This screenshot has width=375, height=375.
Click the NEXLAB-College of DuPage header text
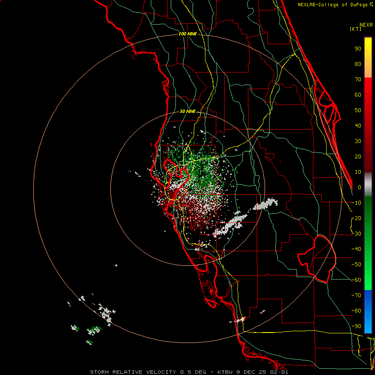pyautogui.click(x=335, y=5)
